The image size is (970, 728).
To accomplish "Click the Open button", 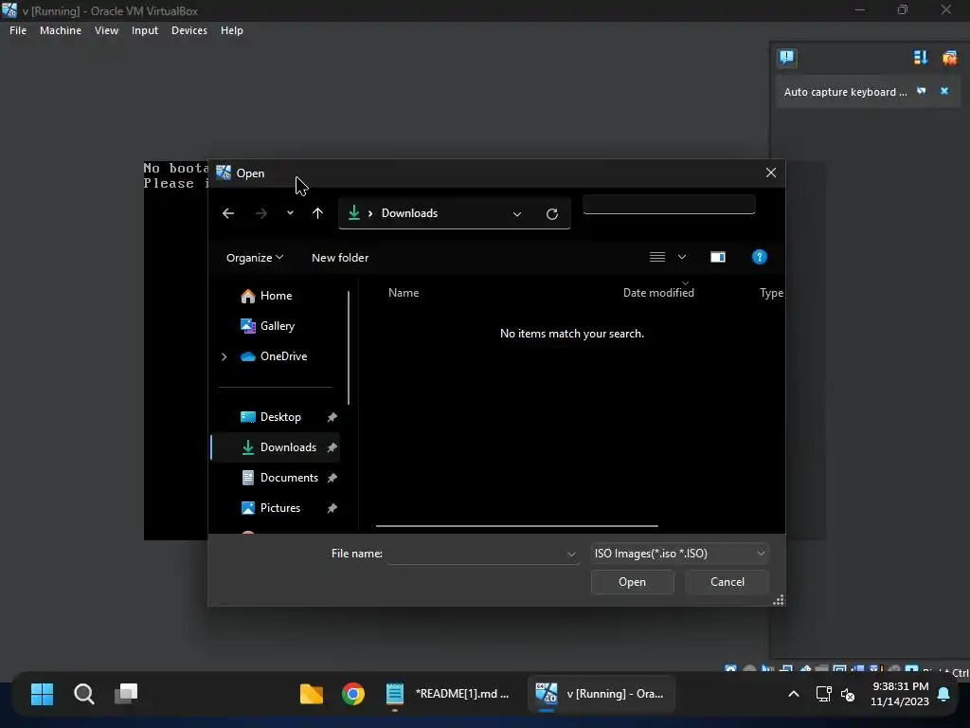I will pos(632,582).
